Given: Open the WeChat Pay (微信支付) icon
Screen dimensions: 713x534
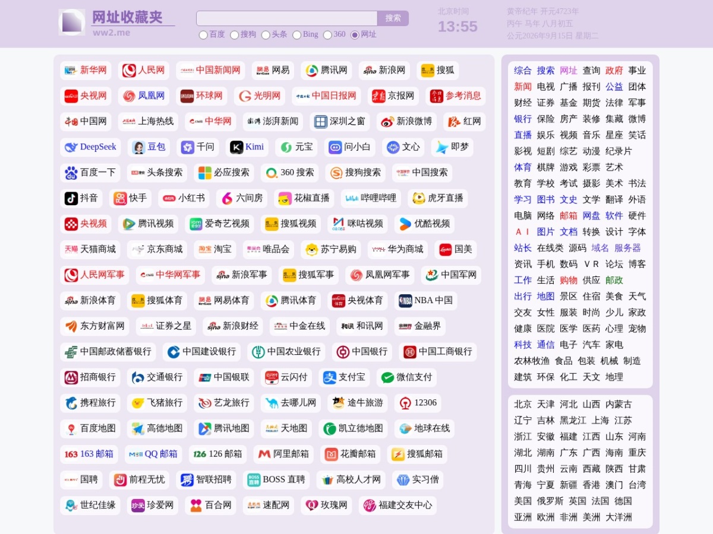Looking at the screenshot, I should [387, 377].
